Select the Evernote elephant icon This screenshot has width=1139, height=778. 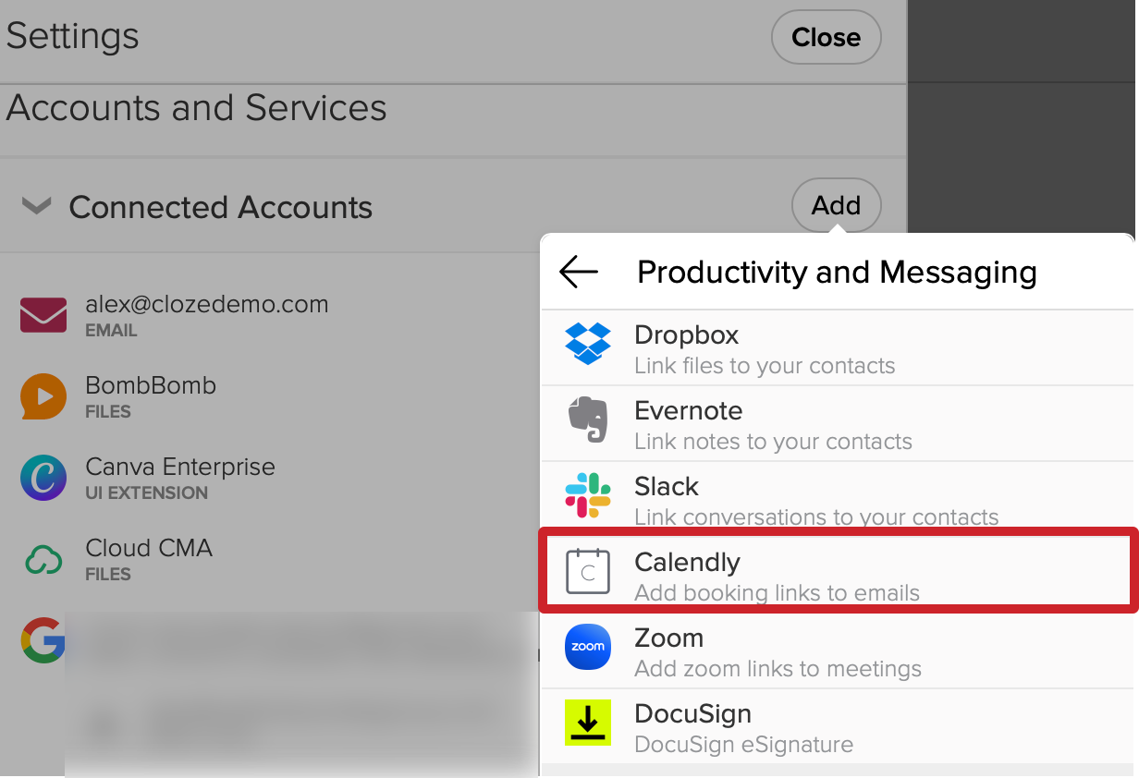click(x=588, y=422)
